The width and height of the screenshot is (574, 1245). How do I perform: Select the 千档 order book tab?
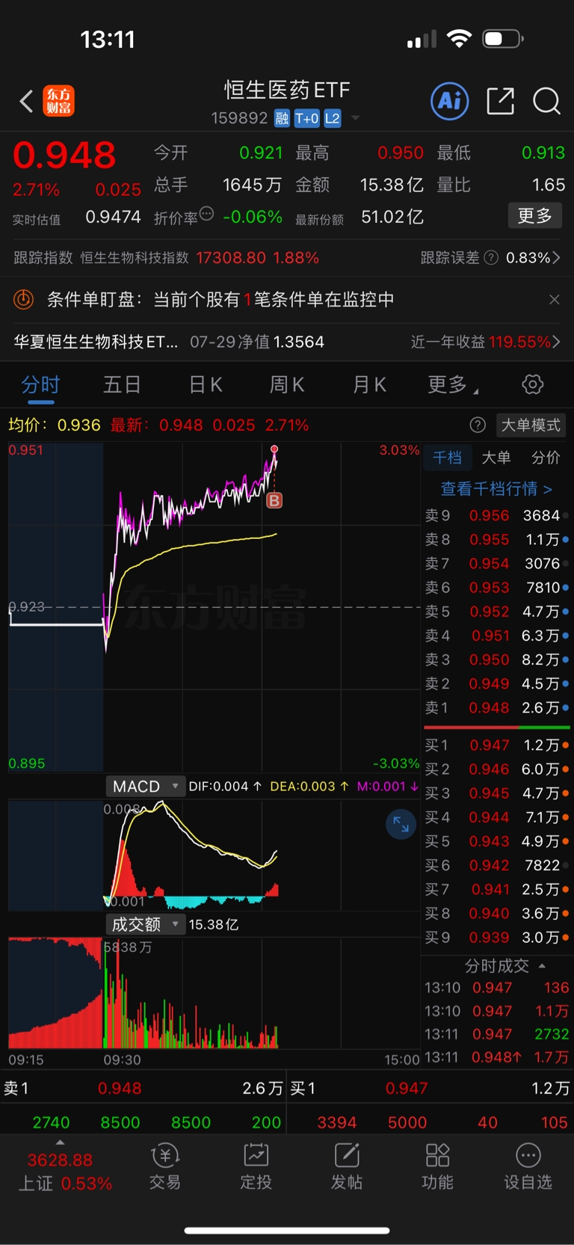[448, 458]
